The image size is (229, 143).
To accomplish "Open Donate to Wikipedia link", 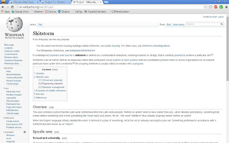I will [x=13, y=60].
